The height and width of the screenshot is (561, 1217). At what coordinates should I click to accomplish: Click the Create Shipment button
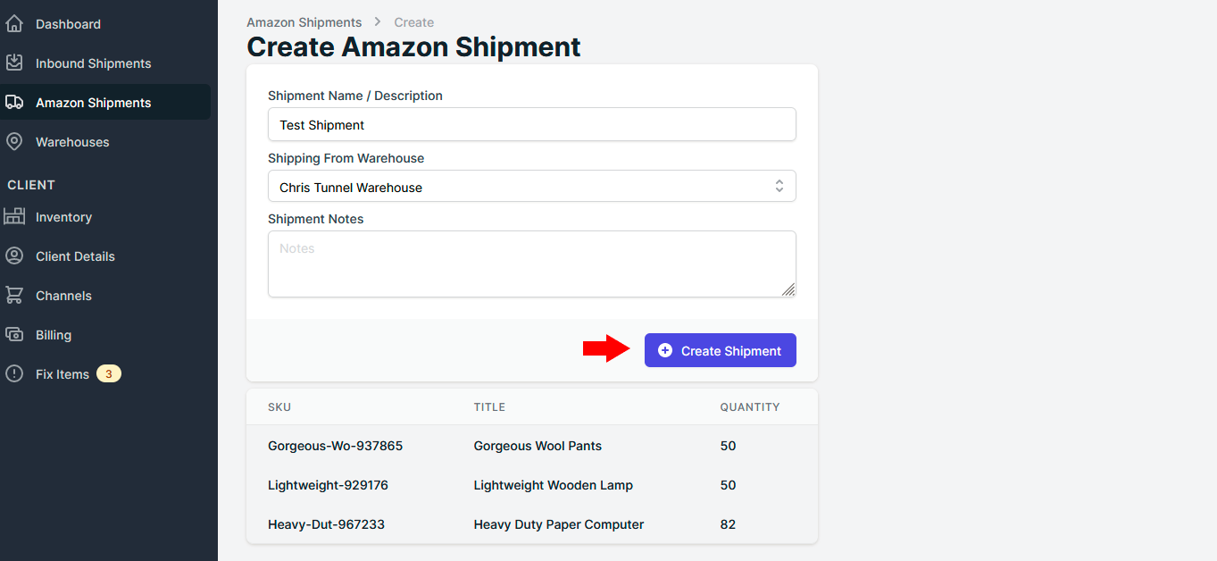(x=721, y=350)
